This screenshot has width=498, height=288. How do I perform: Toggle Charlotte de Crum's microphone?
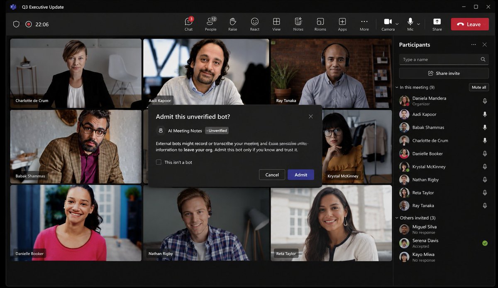click(x=485, y=140)
